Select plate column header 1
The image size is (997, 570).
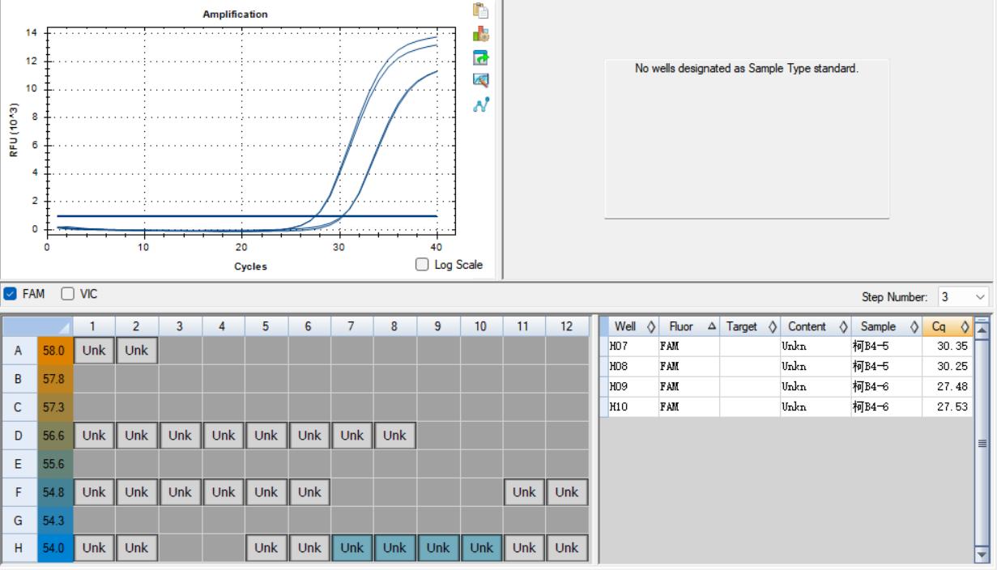94,326
